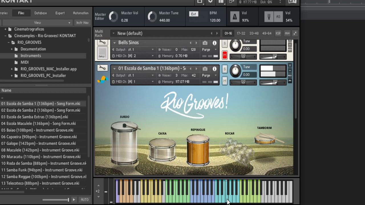Switch to the Database tab
This screenshot has height=205, width=365.
40,13
